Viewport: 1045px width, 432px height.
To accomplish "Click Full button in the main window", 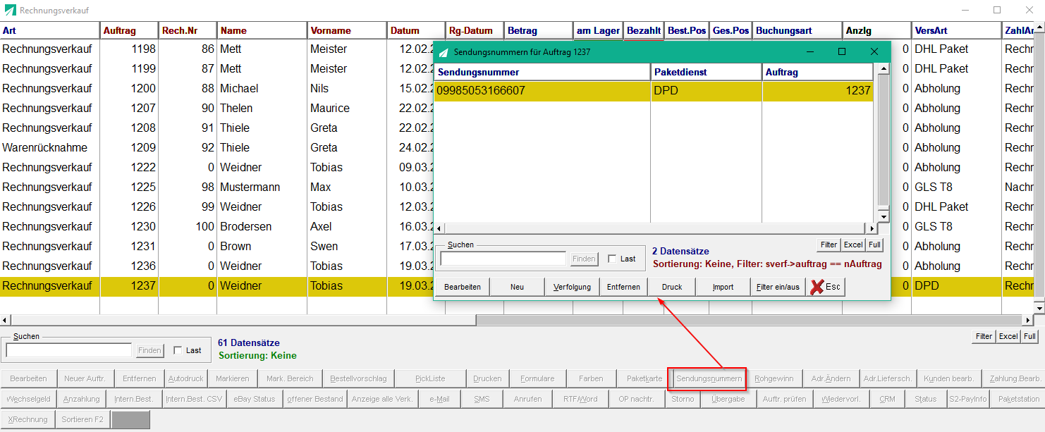I will (x=1029, y=336).
